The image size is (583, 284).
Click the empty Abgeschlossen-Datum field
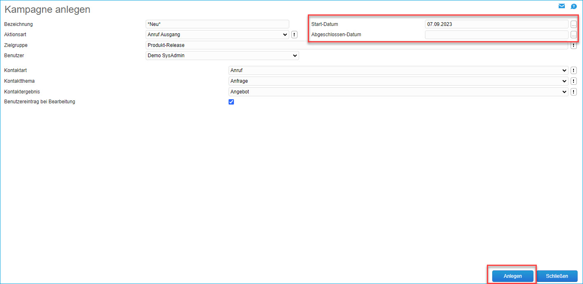click(x=496, y=35)
